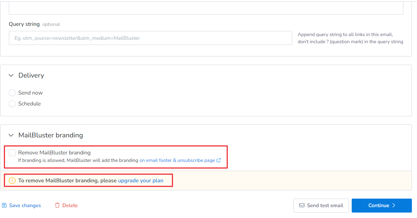This screenshot has width=417, height=218.
Task: Open the upgrade your plan link
Action: coord(140,181)
